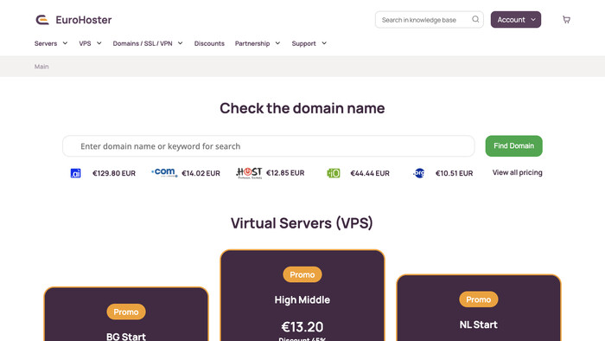This screenshot has width=605, height=341.
Task: Click the Virtual Servers (VPS) heading
Action: tap(302, 223)
